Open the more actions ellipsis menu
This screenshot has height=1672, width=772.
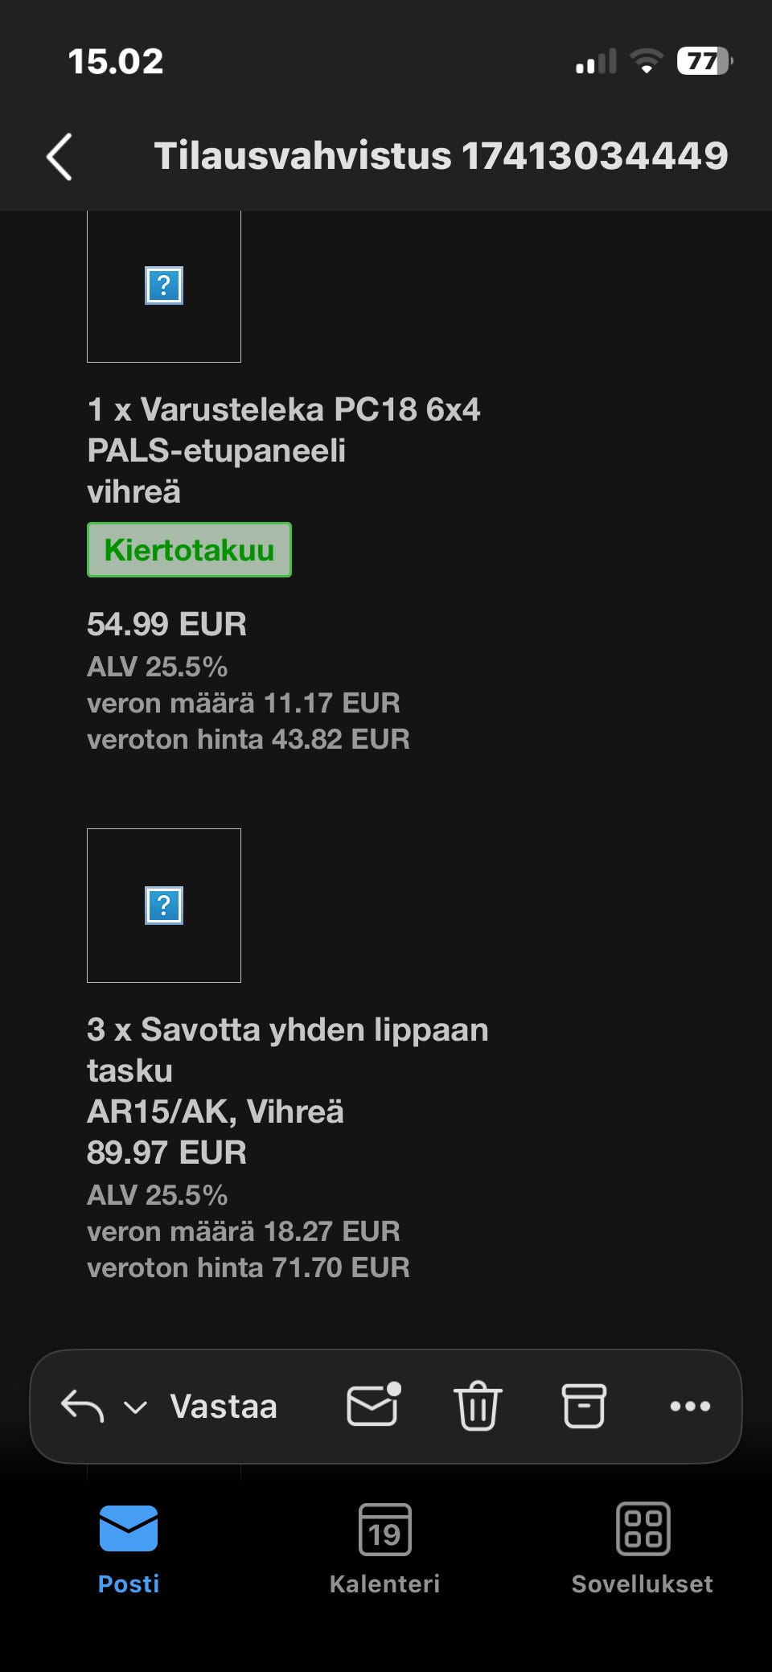coord(690,1406)
